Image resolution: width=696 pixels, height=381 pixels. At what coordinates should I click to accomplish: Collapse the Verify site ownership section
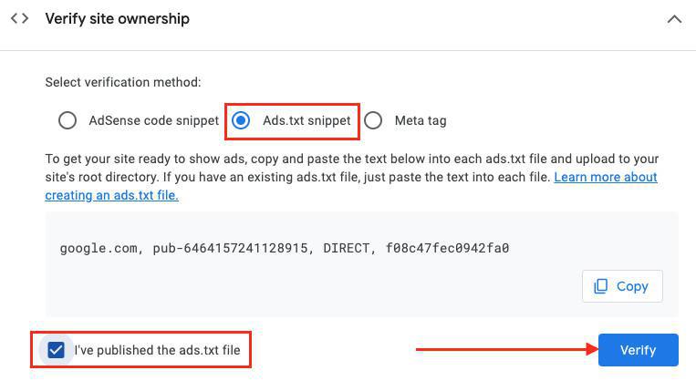point(674,19)
